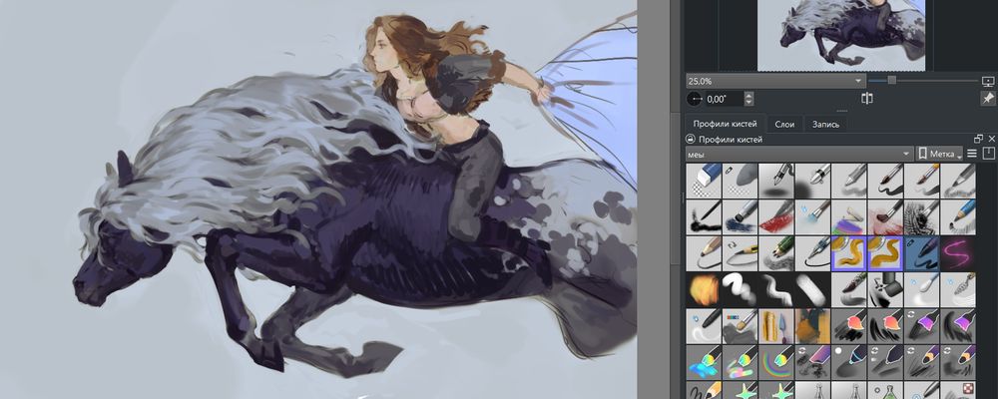Click the storage resources icon next to view menu

click(988, 154)
